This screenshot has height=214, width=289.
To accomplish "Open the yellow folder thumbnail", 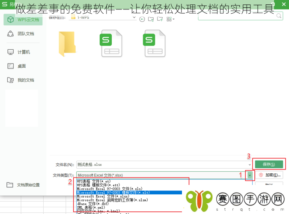I will tap(67, 44).
